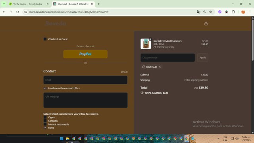Image resolution: width=254 pixels, height=143 pixels.
Task: View site information icon in address bar
Action: 25,12
